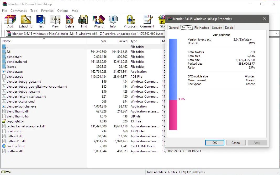Image resolution: width=280 pixels, height=175 pixels.
Task: Click OK in Properties dialog
Action: coord(215,143)
